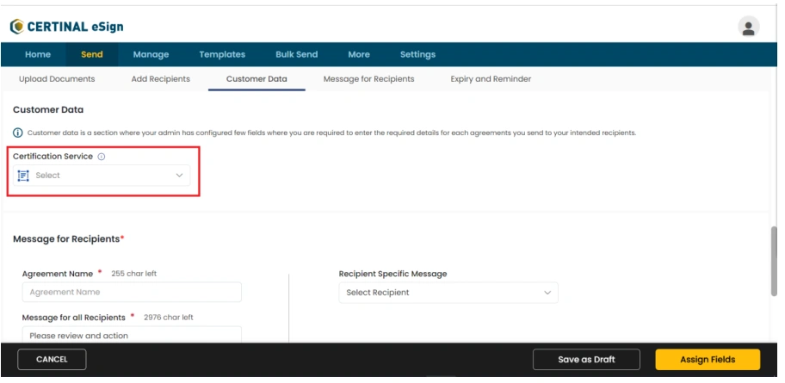Open the Send menu
Image resolution: width=785 pixels, height=383 pixels.
92,54
